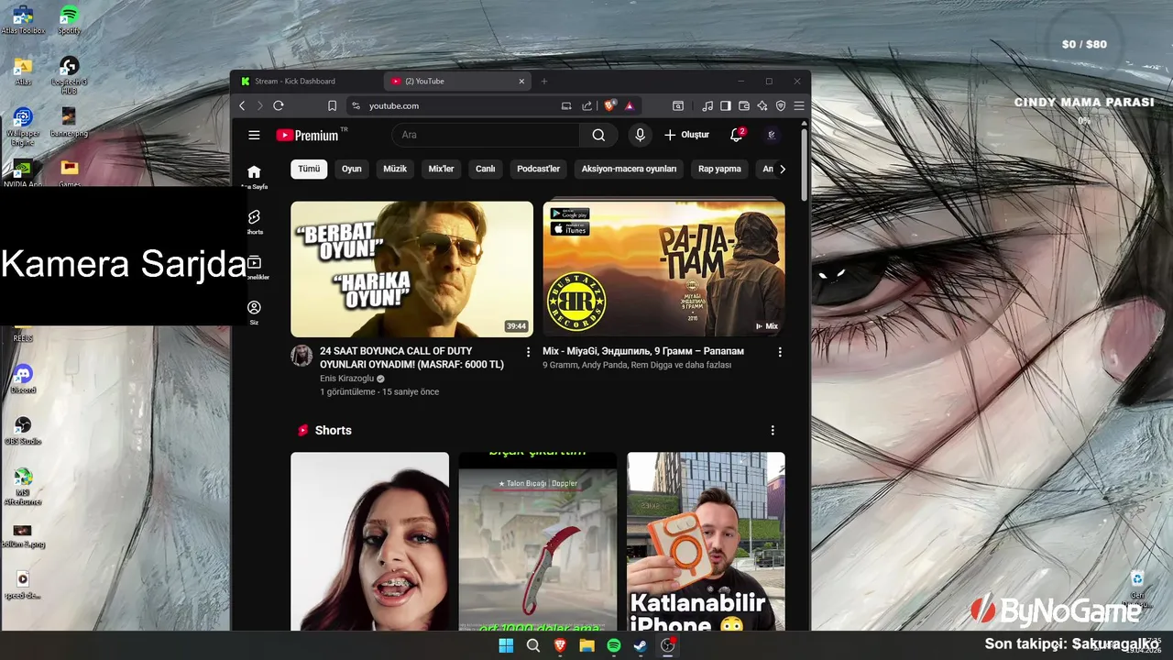This screenshot has height=660, width=1173.
Task: Open Spotify from the taskbar
Action: click(x=614, y=645)
